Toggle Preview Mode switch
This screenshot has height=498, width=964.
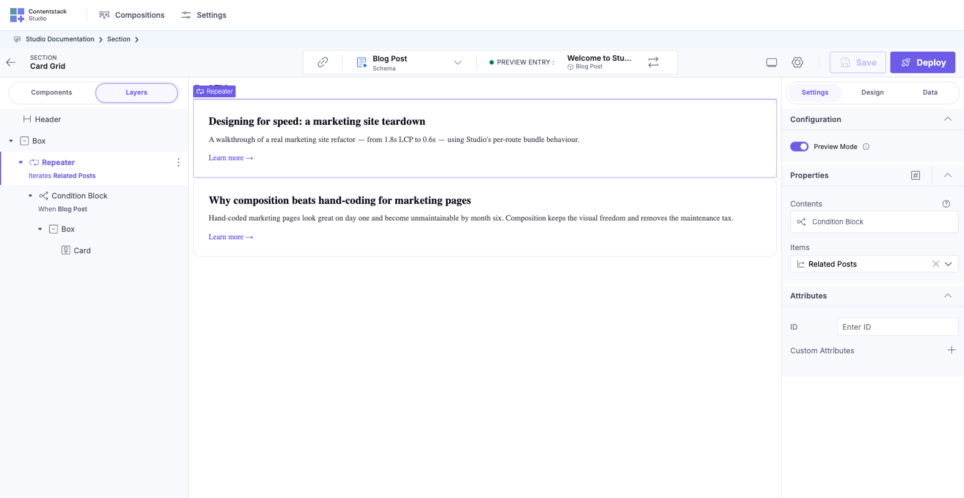click(799, 147)
